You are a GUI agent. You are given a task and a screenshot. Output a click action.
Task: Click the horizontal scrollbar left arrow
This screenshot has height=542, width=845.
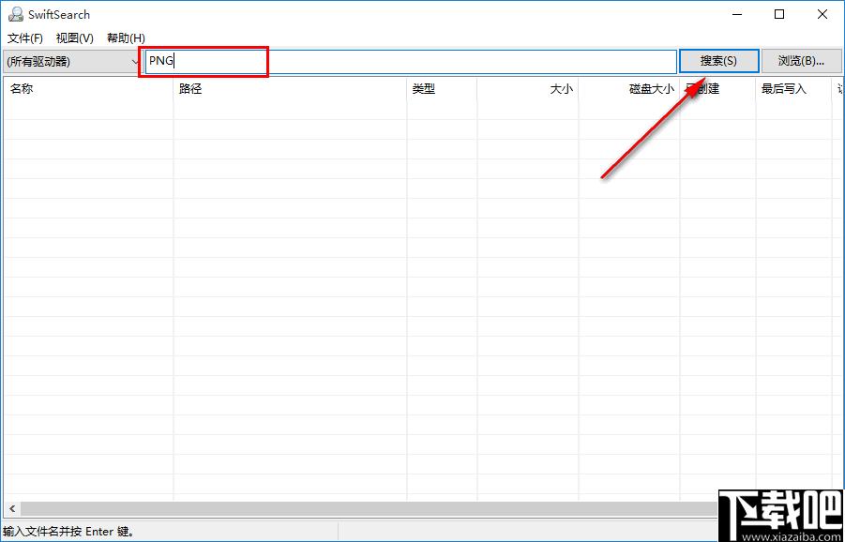(12, 508)
